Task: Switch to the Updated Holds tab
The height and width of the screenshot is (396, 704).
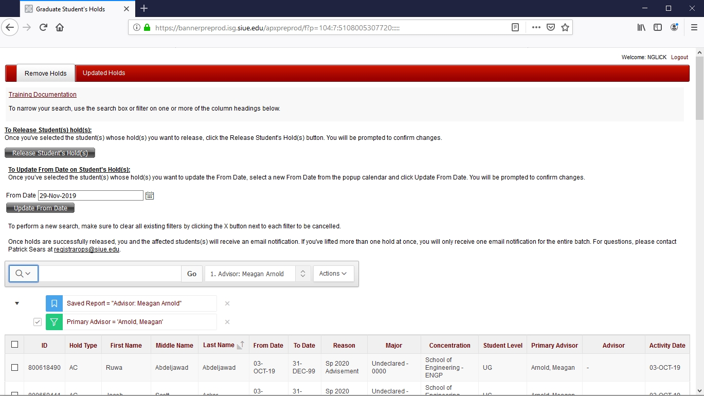Action: pyautogui.click(x=104, y=73)
